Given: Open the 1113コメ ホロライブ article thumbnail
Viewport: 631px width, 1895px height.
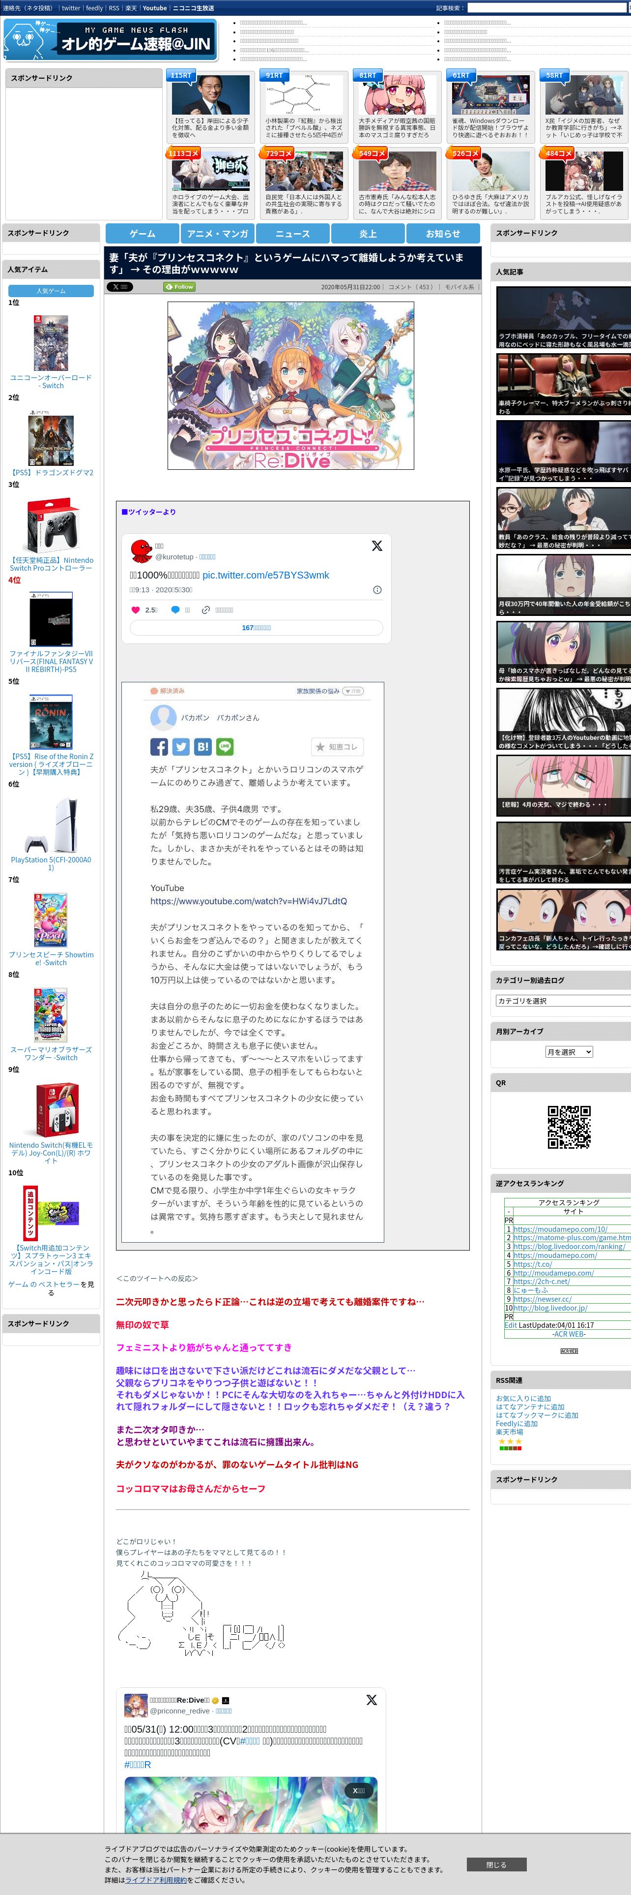Looking at the screenshot, I should click(x=211, y=171).
